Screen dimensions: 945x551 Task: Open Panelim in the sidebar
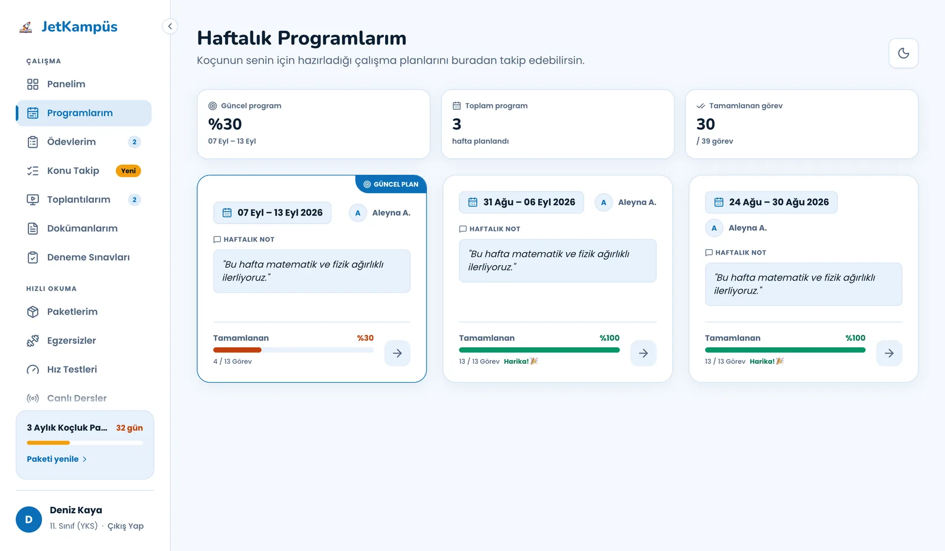pos(84,84)
